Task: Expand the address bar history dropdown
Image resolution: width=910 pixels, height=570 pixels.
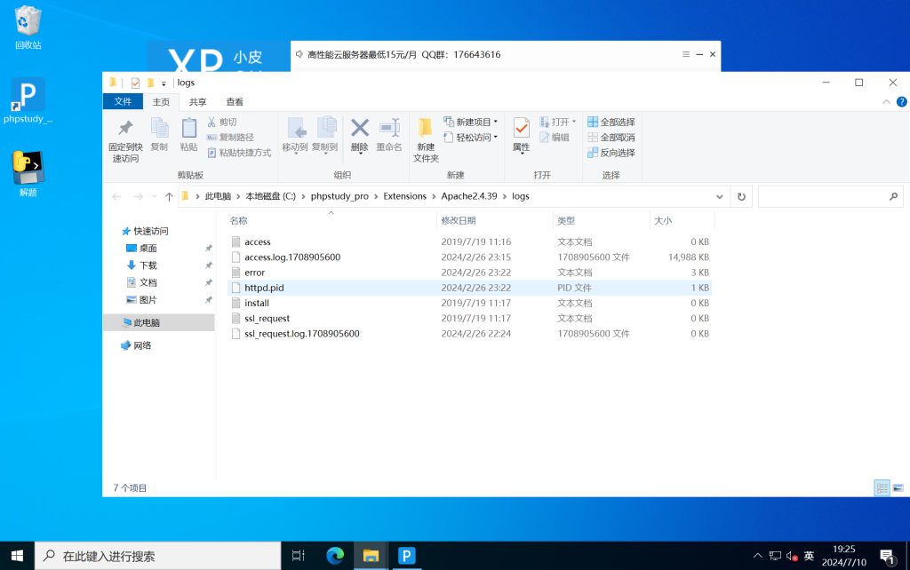Action: point(721,196)
